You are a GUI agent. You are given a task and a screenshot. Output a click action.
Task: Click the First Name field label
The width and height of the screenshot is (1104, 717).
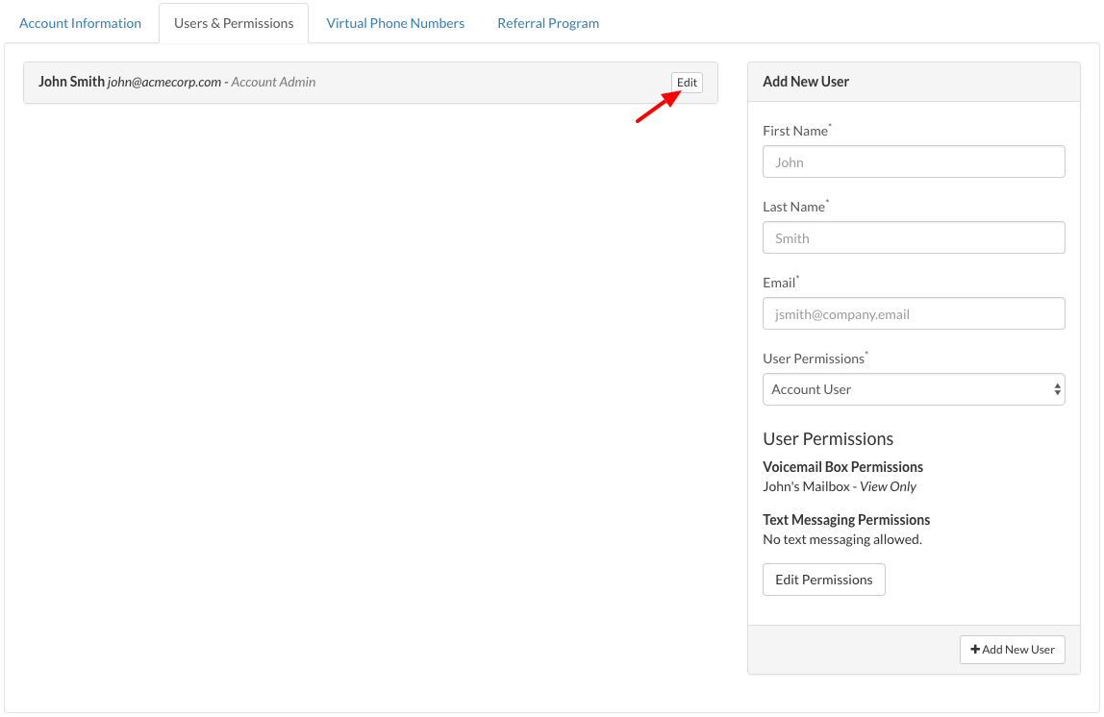[794, 131]
